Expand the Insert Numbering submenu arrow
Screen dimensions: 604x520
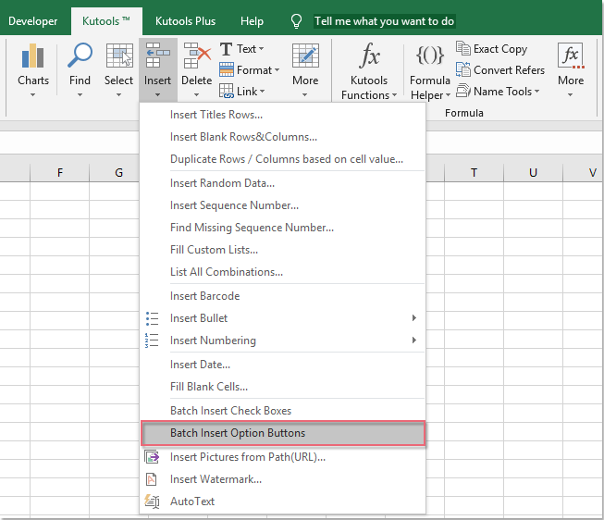[x=414, y=340]
